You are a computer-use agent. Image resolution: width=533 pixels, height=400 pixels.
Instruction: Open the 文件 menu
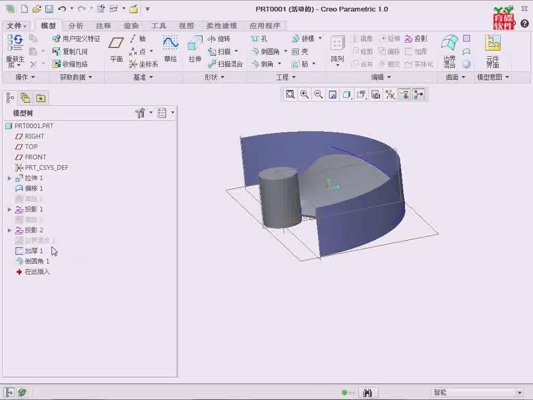tap(16, 26)
